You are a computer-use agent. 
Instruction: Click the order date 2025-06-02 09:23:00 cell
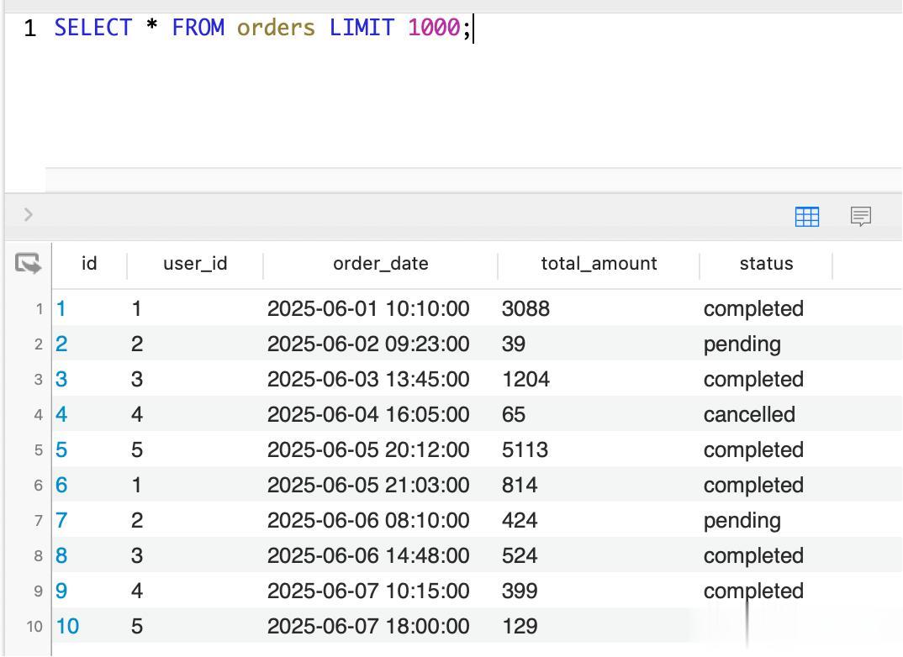point(368,344)
